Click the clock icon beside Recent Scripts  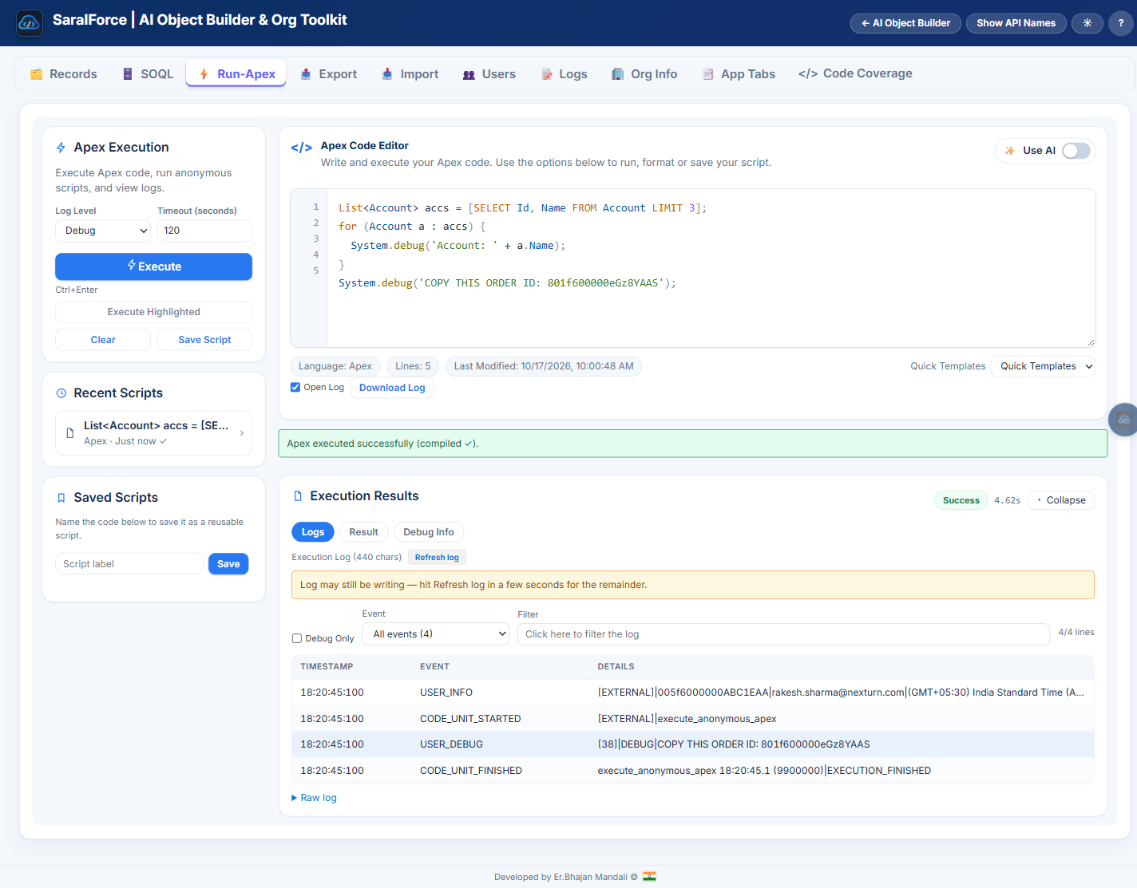click(61, 393)
